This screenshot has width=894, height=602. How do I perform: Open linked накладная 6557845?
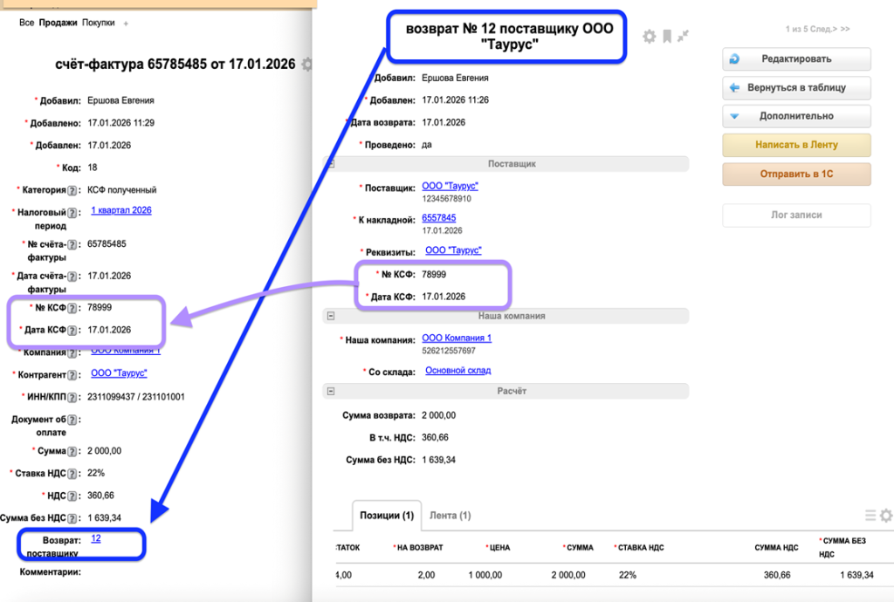click(x=438, y=218)
